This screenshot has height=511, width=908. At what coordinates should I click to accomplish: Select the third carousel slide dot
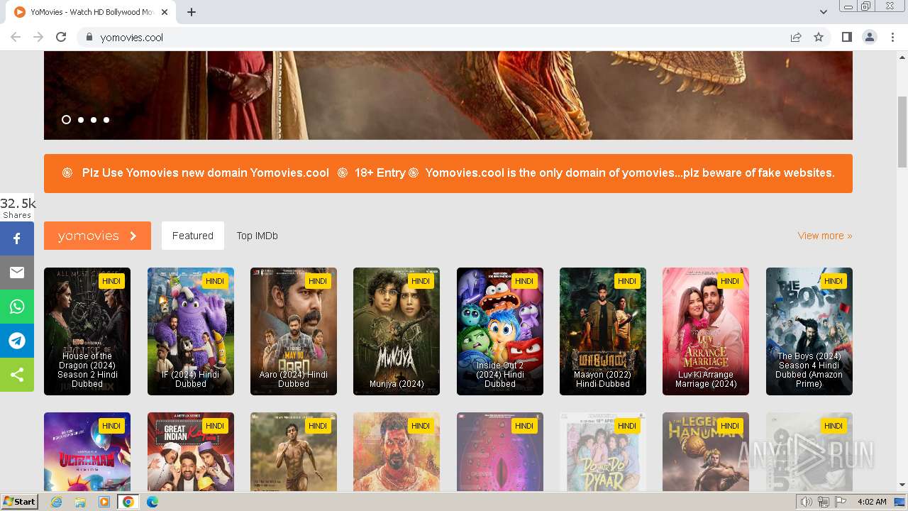click(94, 120)
